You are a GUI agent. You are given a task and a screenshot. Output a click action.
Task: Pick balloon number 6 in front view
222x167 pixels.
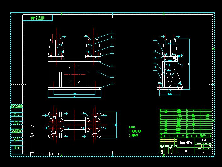point(112,76)
